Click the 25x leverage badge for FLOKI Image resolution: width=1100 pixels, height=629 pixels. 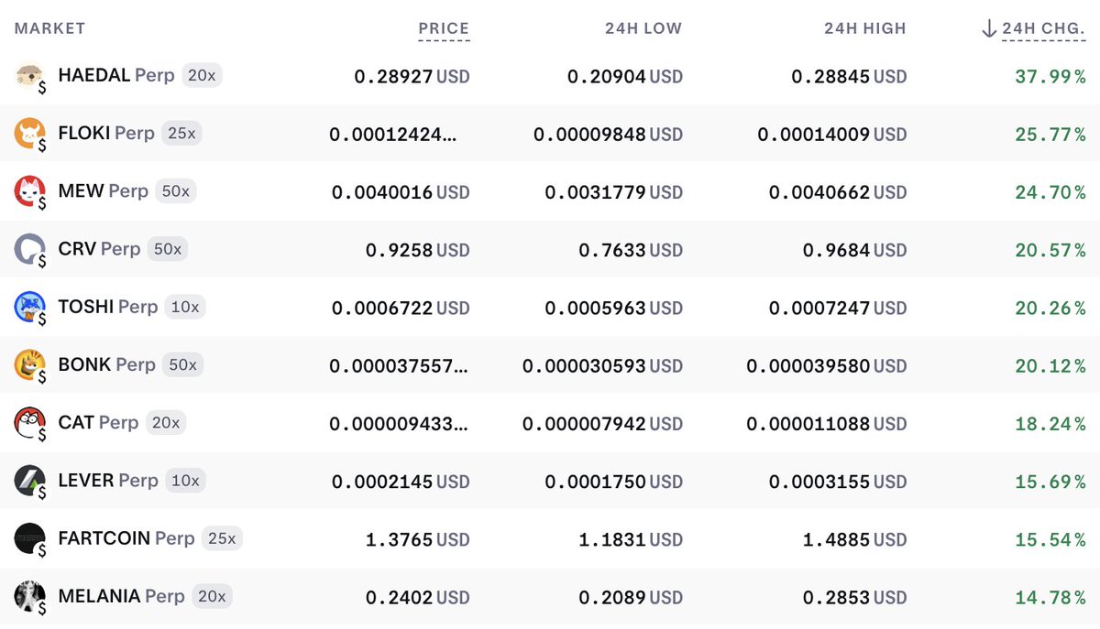click(181, 134)
